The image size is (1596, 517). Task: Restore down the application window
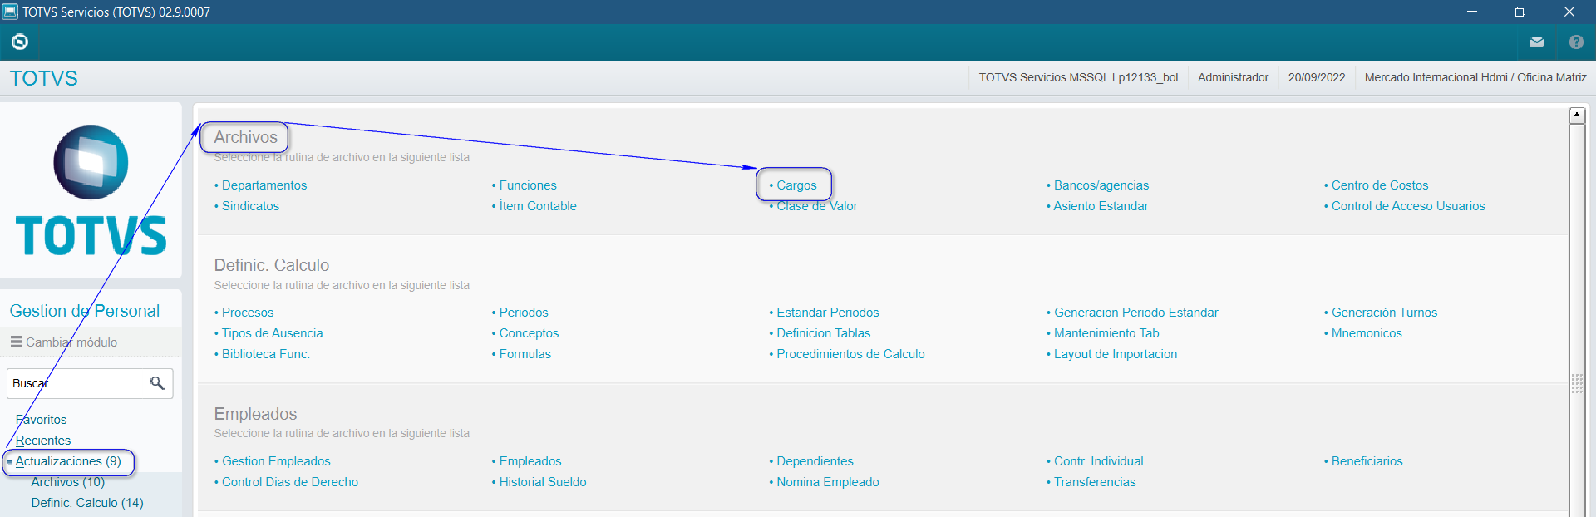coord(1520,12)
